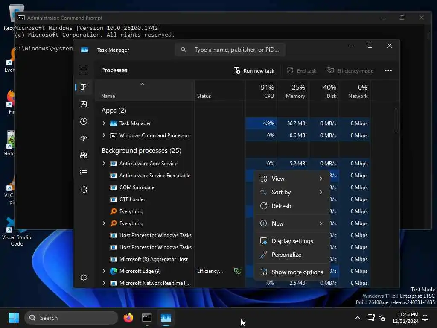The height and width of the screenshot is (328, 437).
Task: Select the COM Surrogate process row
Action: tap(170, 187)
